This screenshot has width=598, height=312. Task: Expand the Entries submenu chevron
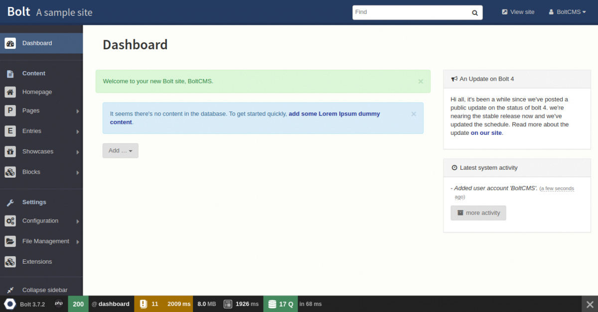78,131
